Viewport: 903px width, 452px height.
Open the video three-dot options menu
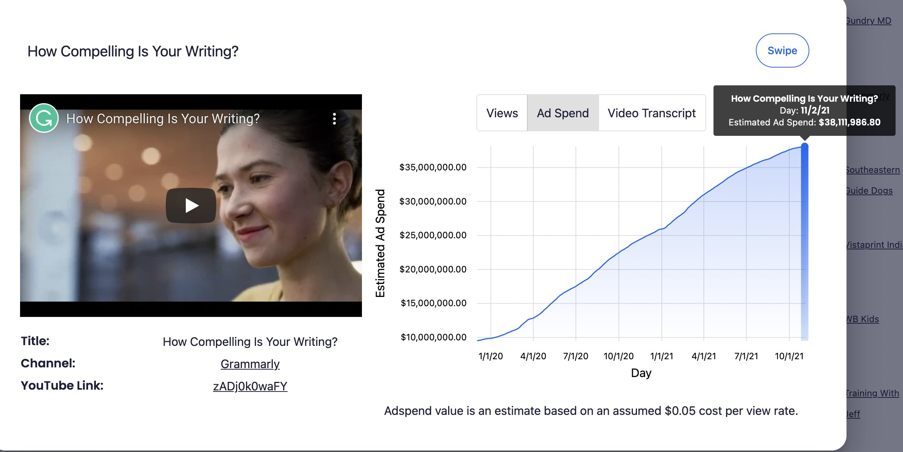click(x=334, y=119)
